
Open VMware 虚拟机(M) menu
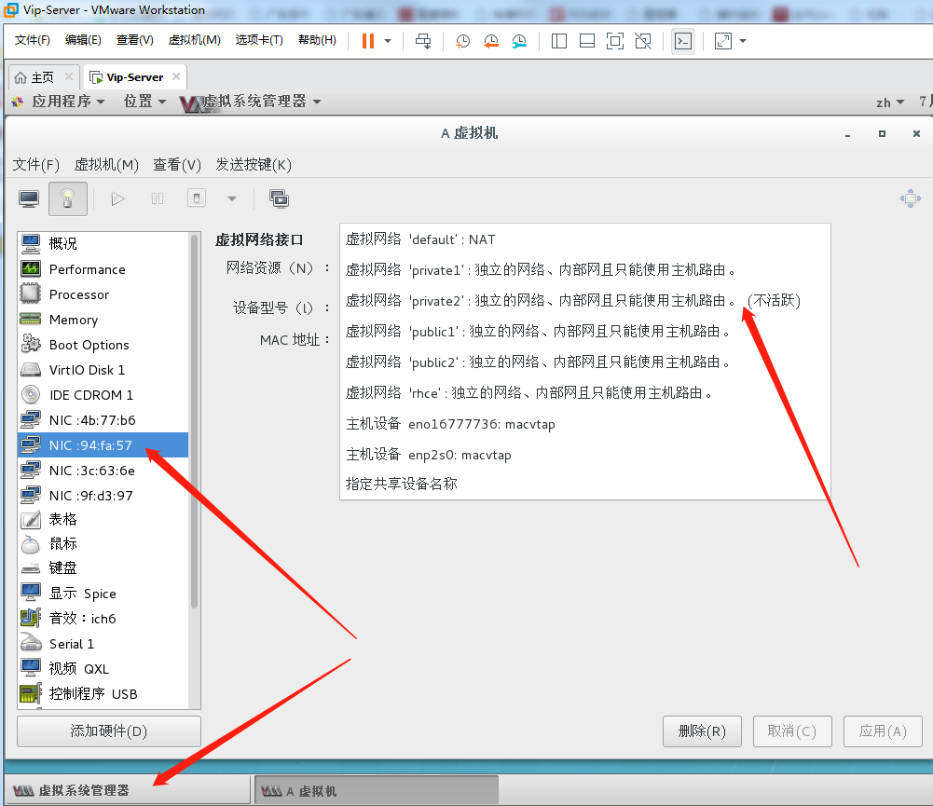[x=194, y=40]
